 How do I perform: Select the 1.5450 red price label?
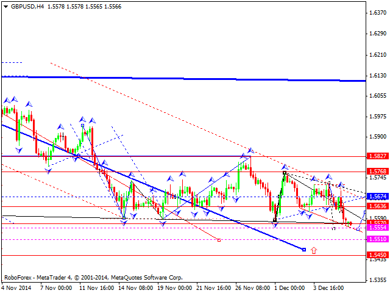click(377, 255)
